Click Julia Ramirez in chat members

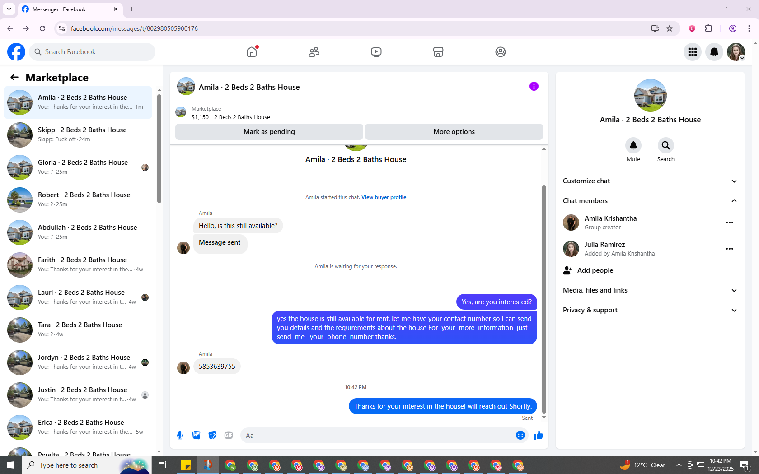click(x=605, y=245)
